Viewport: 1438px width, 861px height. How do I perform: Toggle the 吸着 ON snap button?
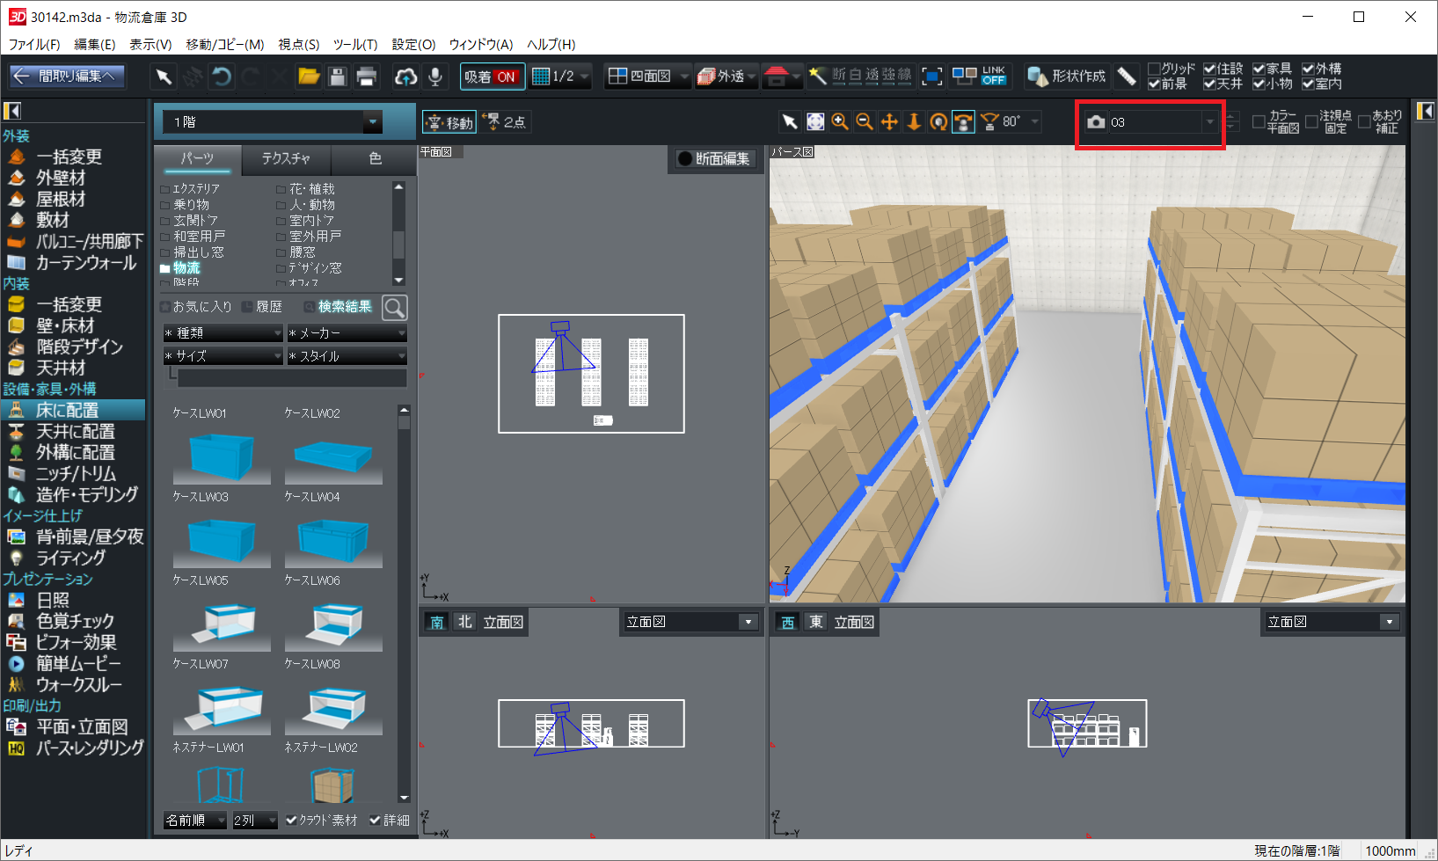[492, 77]
